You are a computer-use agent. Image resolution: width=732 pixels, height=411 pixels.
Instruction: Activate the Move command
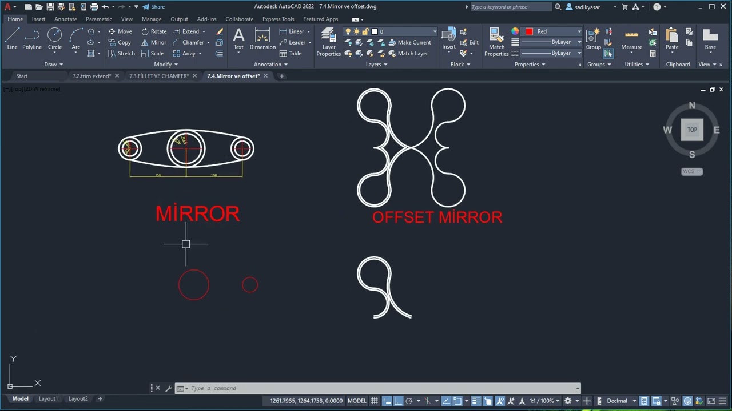[120, 31]
